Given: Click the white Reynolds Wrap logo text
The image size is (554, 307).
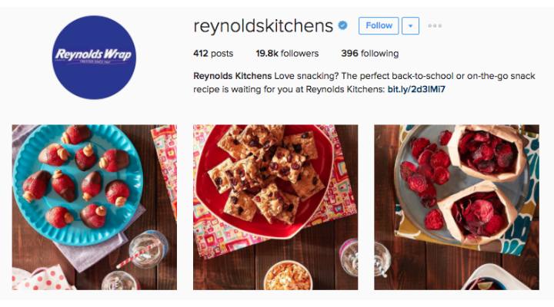Looking at the screenshot, I should tap(94, 54).
